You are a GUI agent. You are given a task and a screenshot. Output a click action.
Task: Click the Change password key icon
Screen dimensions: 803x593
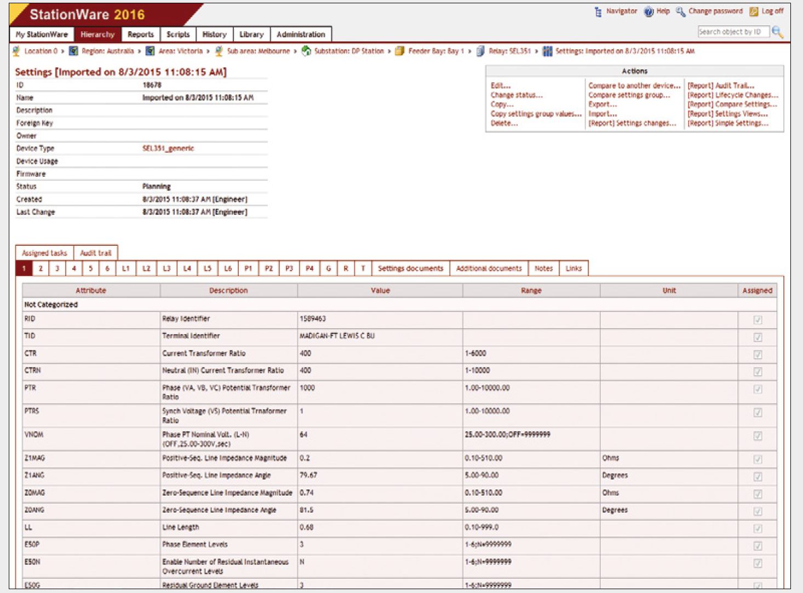tap(680, 11)
